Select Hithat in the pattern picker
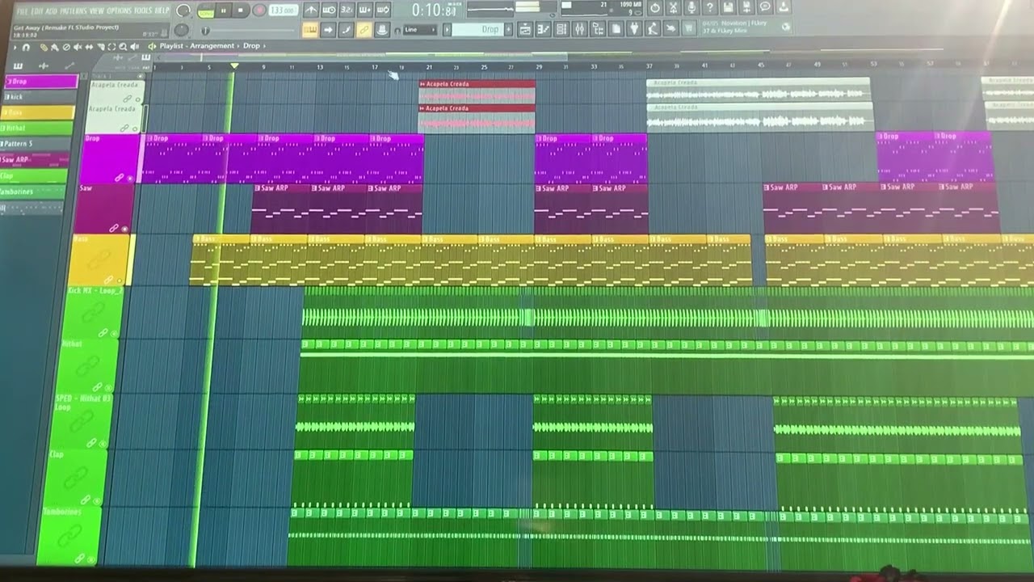Image resolution: width=1034 pixels, height=582 pixels. coord(37,128)
